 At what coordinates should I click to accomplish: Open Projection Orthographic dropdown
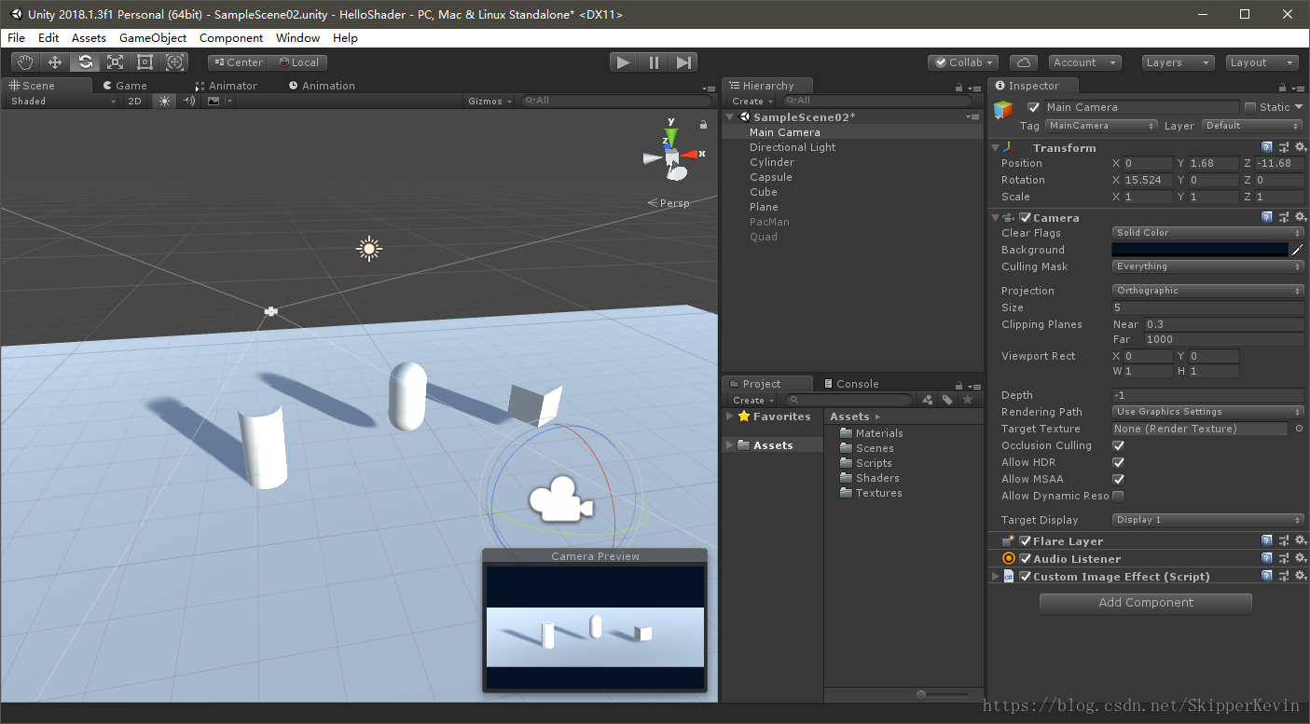coord(1208,291)
